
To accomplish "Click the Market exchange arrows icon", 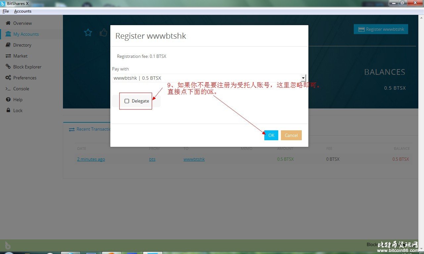I will (x=8, y=56).
